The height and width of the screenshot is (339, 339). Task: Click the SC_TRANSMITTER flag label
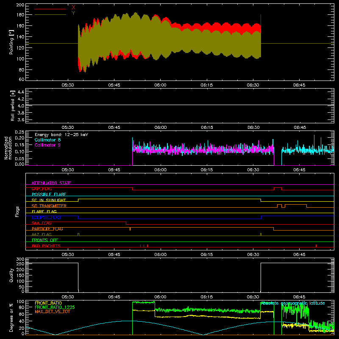click(x=49, y=206)
